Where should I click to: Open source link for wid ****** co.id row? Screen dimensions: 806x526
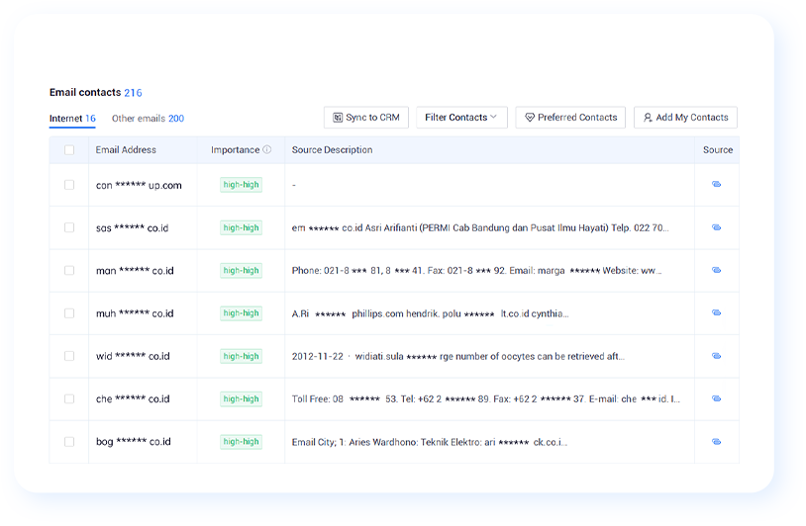(x=716, y=356)
